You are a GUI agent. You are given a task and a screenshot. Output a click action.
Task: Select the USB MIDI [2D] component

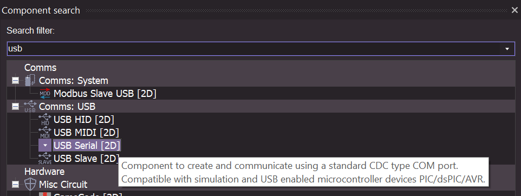86,132
